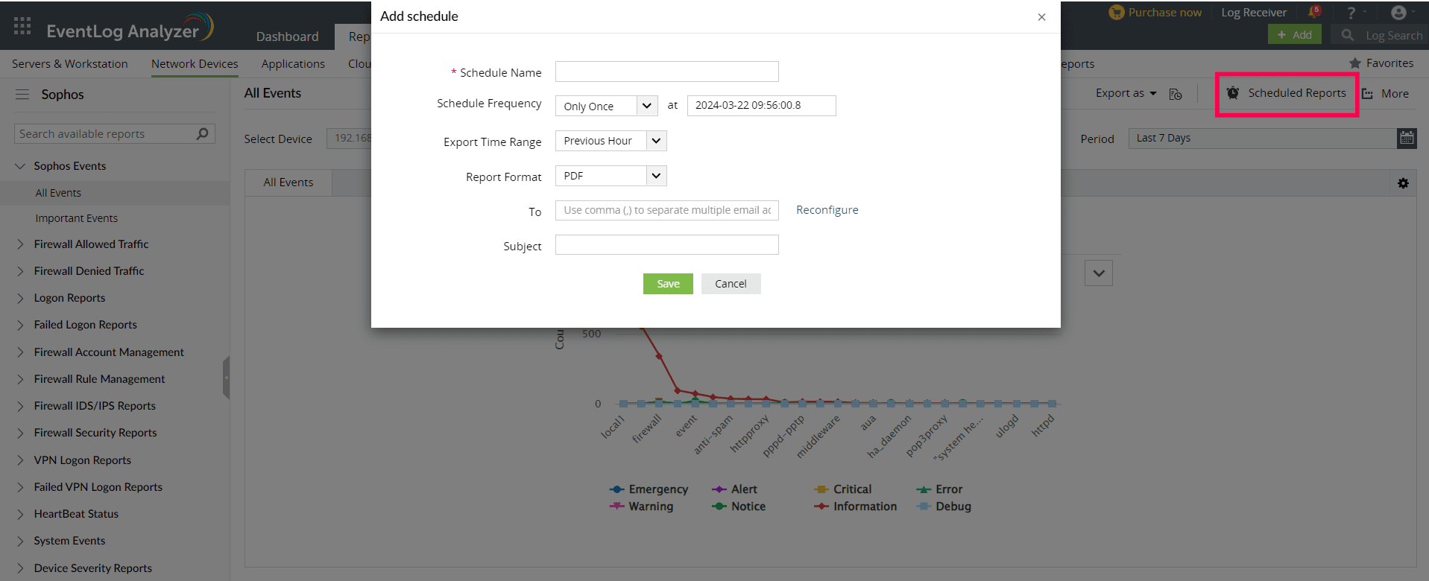Image resolution: width=1429 pixels, height=581 pixels.
Task: Open the Dashboard tab
Action: pos(287,36)
